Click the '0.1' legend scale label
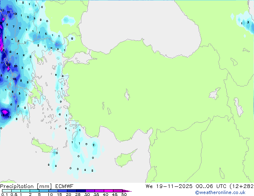This screenshot has width=254, height=196. (x=4, y=194)
